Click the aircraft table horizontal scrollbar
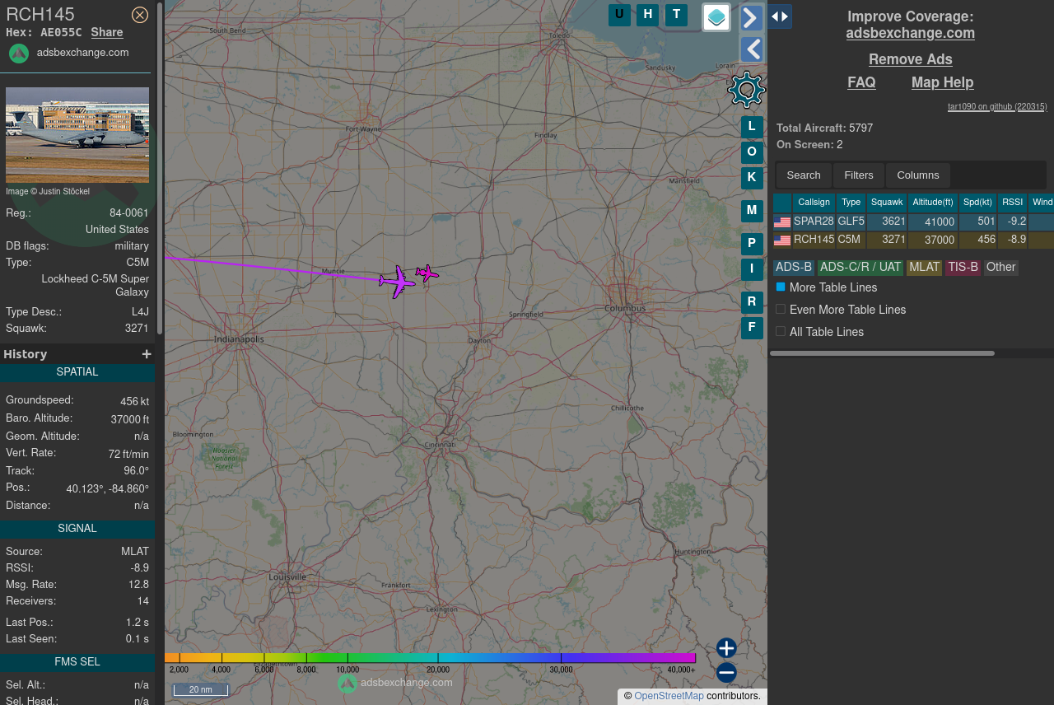This screenshot has height=705, width=1054. coord(882,353)
